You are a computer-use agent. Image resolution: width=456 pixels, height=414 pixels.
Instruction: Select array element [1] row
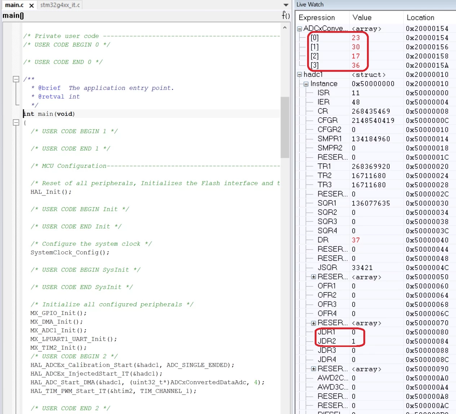tap(376, 47)
